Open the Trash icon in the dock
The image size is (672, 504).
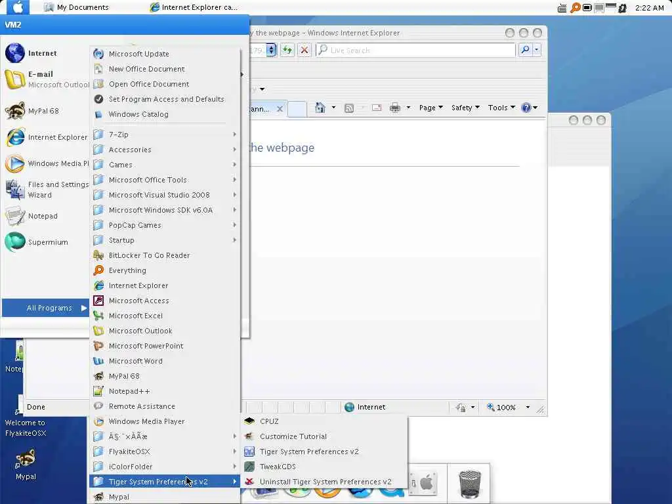pyautogui.click(x=469, y=484)
